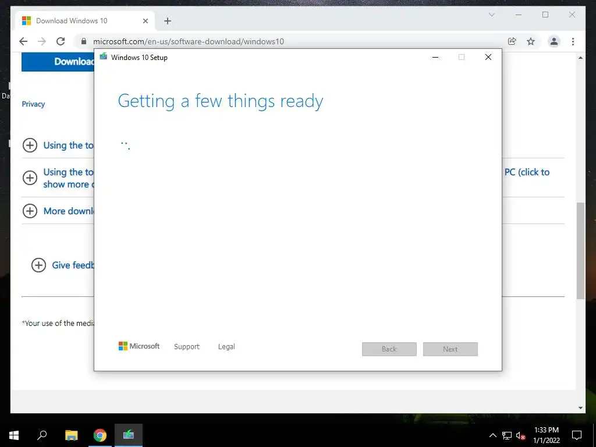Image resolution: width=596 pixels, height=447 pixels.
Task: Show hidden system tray icons
Action: click(x=492, y=435)
